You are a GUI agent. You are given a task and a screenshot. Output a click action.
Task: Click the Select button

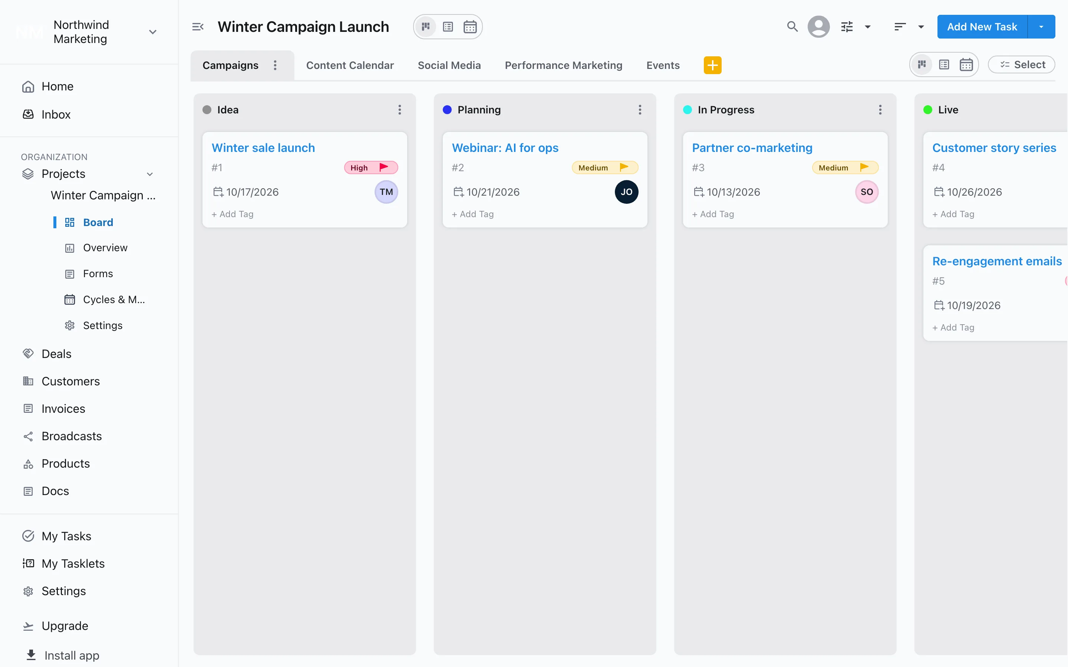1021,65
